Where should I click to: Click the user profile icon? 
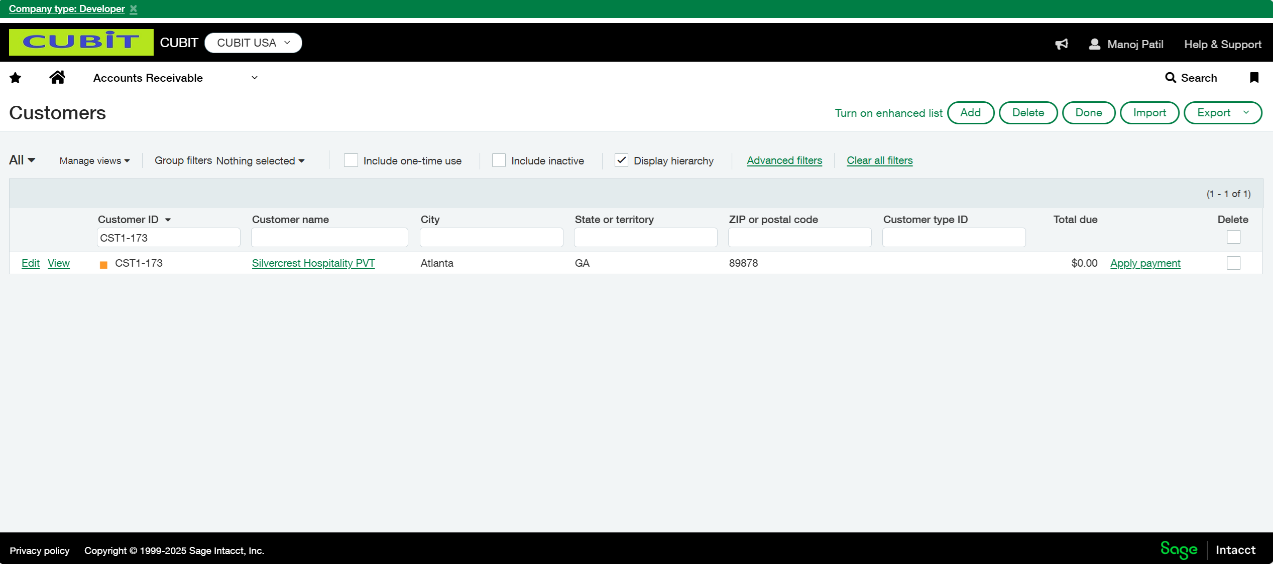[x=1094, y=44]
